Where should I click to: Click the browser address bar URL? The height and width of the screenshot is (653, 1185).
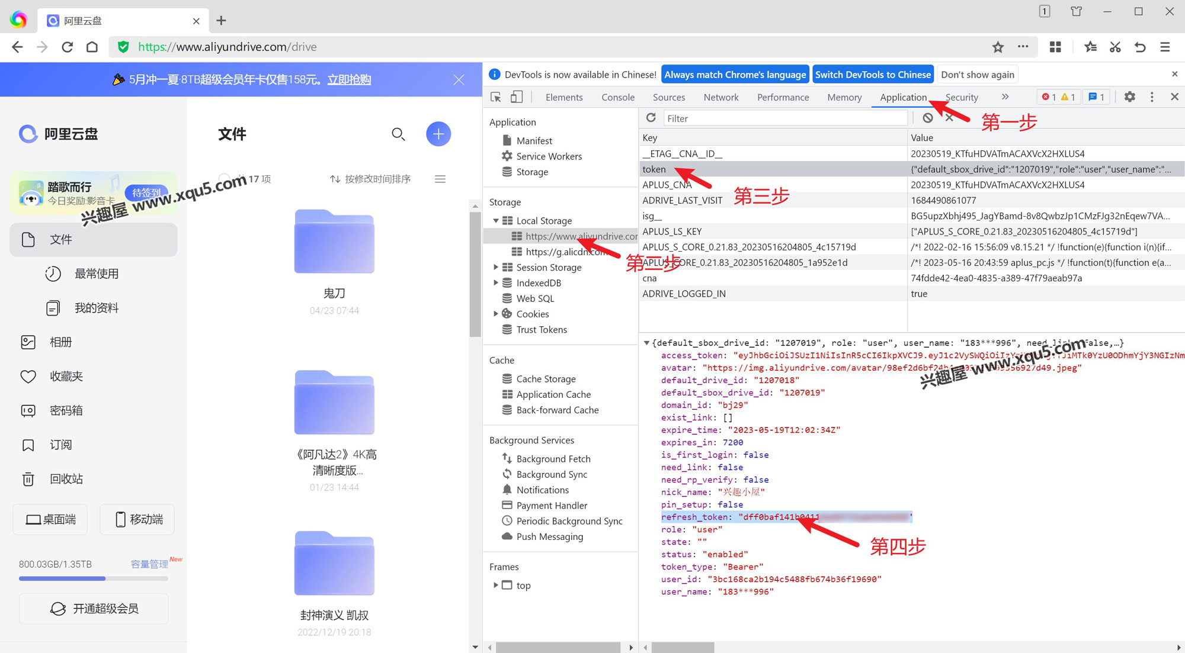[x=228, y=47]
